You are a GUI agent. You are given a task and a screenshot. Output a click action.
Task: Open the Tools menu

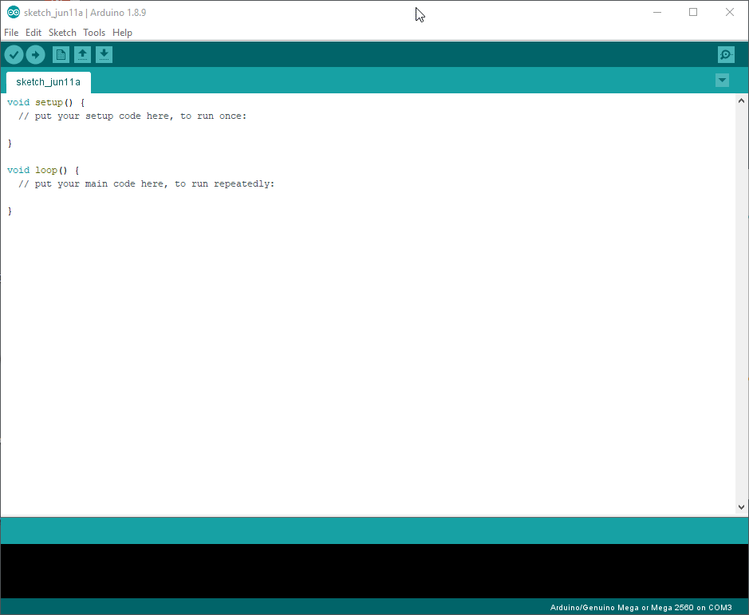pyautogui.click(x=94, y=33)
